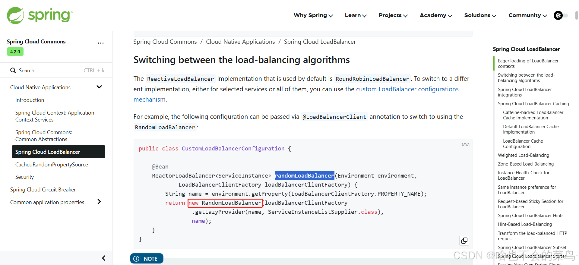This screenshot has height=265, width=579.
Task: Jump to Weighted Load-Balancing section
Action: click(x=524, y=155)
